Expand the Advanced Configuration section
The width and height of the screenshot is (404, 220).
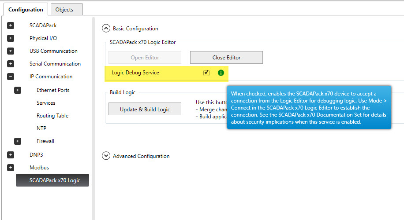click(x=106, y=156)
